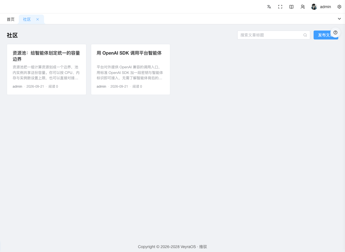The width and height of the screenshot is (345, 252).
Task: Click the users icon in header
Action: pyautogui.click(x=303, y=7)
